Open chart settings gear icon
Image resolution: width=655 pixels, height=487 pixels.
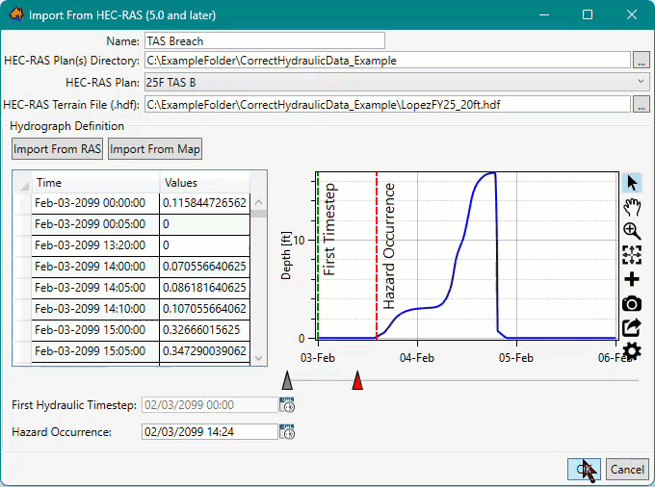pos(632,351)
